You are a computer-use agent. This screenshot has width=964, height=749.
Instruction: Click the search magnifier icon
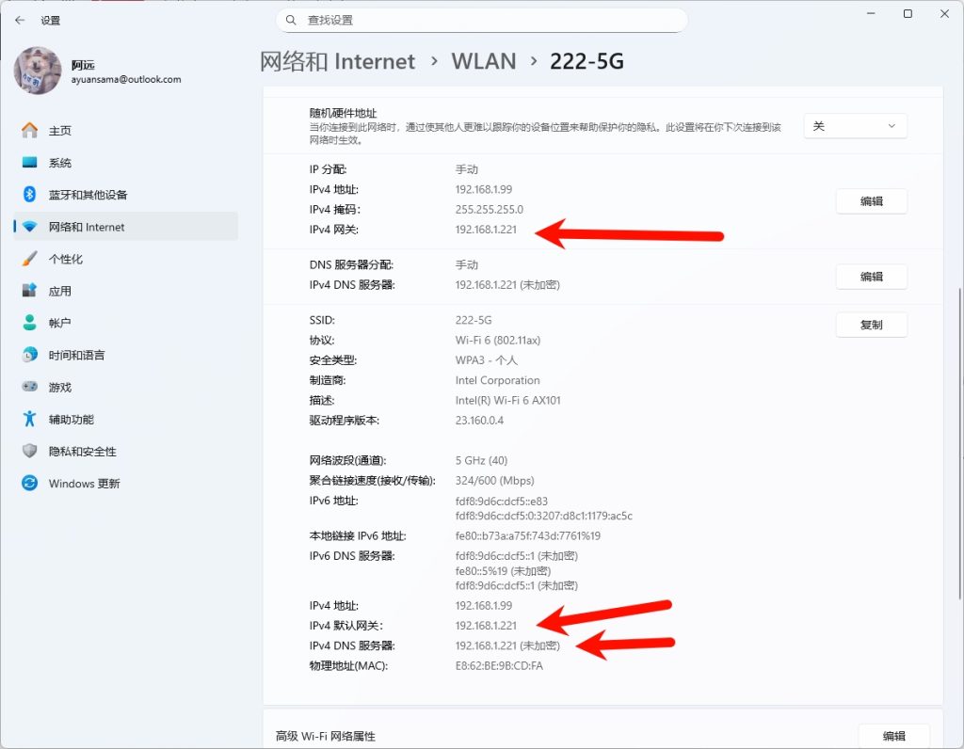(x=291, y=20)
